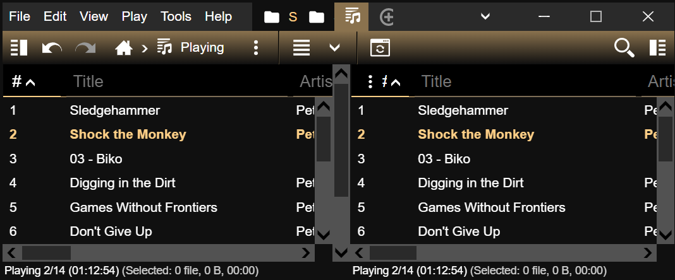Image resolution: width=675 pixels, height=280 pixels.
Task: Toggle the left side panel icon
Action: pyautogui.click(x=19, y=48)
